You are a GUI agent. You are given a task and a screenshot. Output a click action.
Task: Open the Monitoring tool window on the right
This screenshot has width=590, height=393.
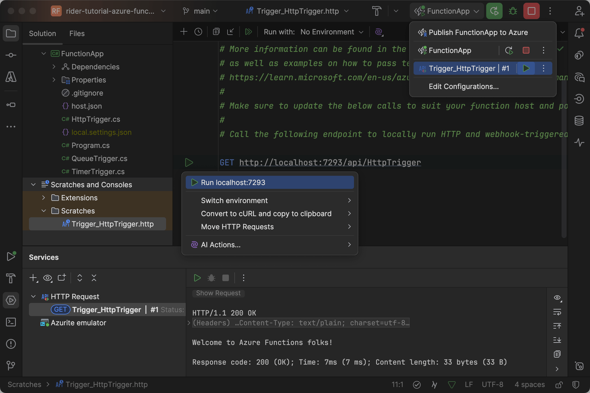[580, 142]
